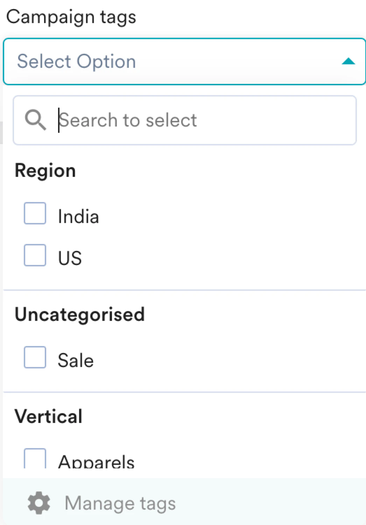The image size is (366, 525).
Task: Enable the Sale tag checkbox
Action: 35,357
